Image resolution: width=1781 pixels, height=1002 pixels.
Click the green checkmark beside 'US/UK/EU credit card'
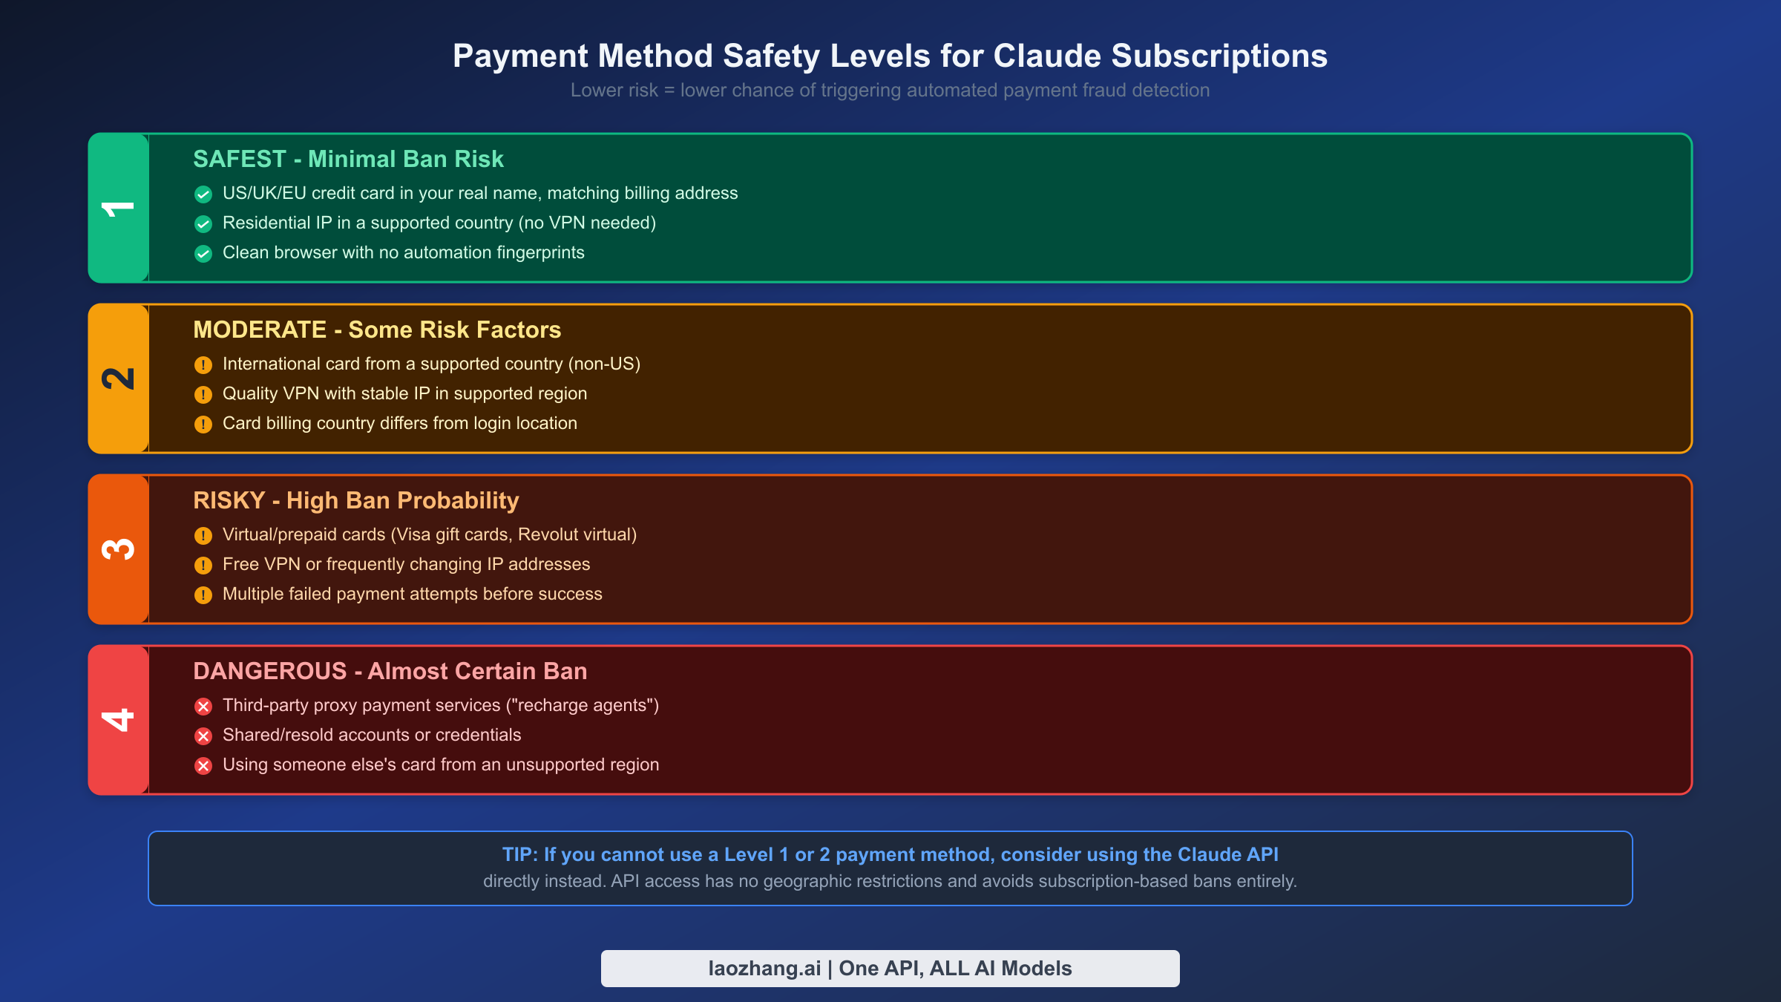(x=203, y=194)
